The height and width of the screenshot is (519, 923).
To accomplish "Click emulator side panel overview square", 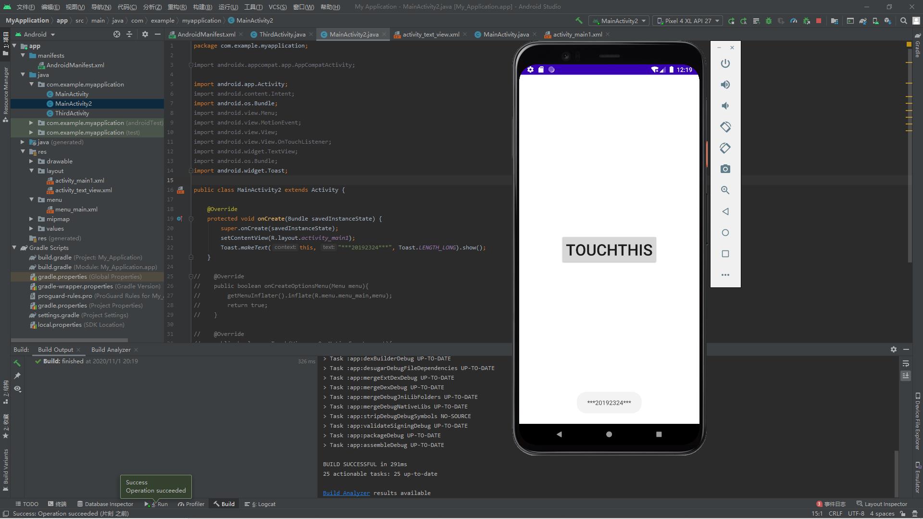I will (725, 254).
